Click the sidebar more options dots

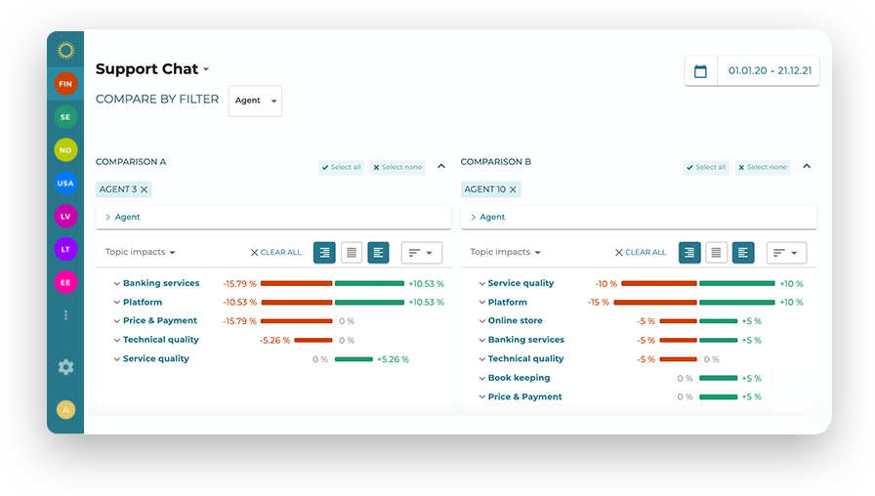65,315
